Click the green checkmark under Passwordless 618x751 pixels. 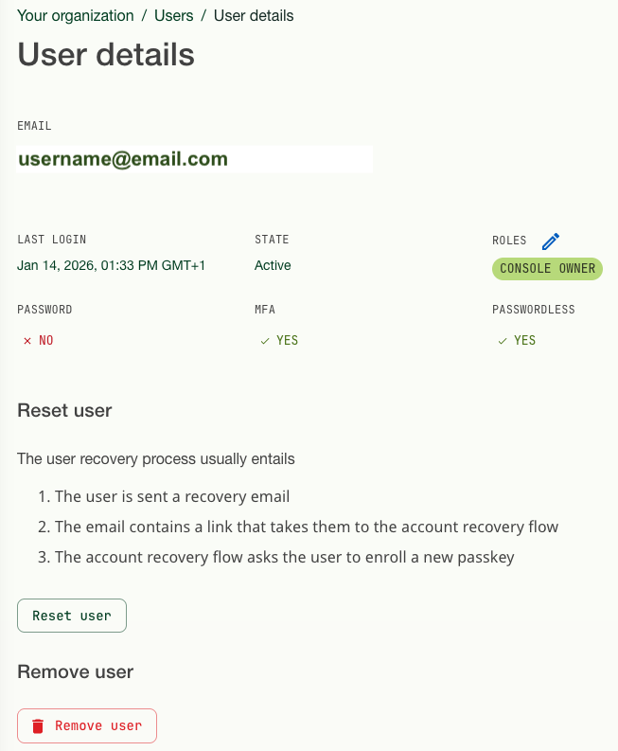click(x=503, y=340)
